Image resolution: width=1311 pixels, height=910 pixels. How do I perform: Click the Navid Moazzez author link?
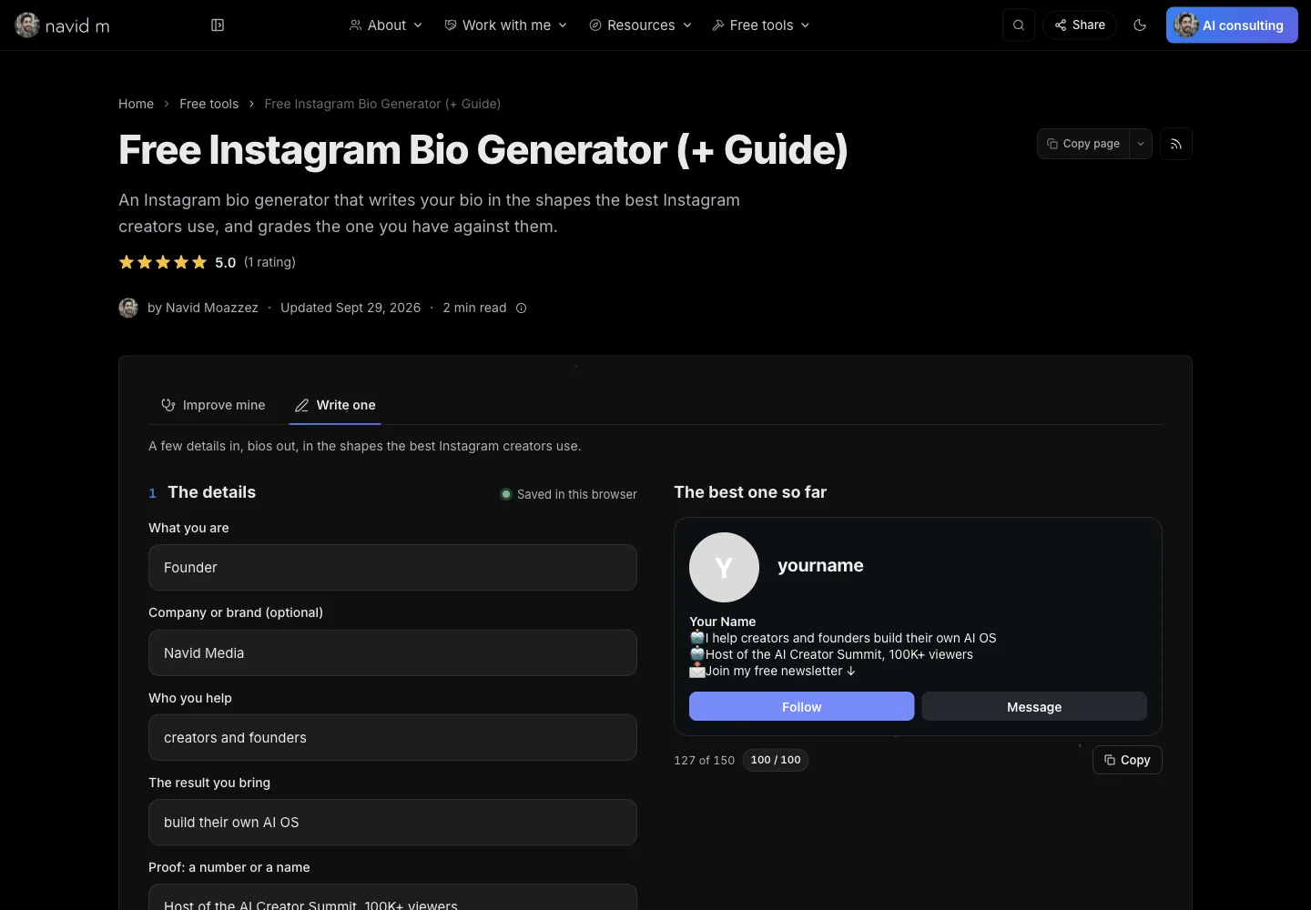(x=212, y=308)
